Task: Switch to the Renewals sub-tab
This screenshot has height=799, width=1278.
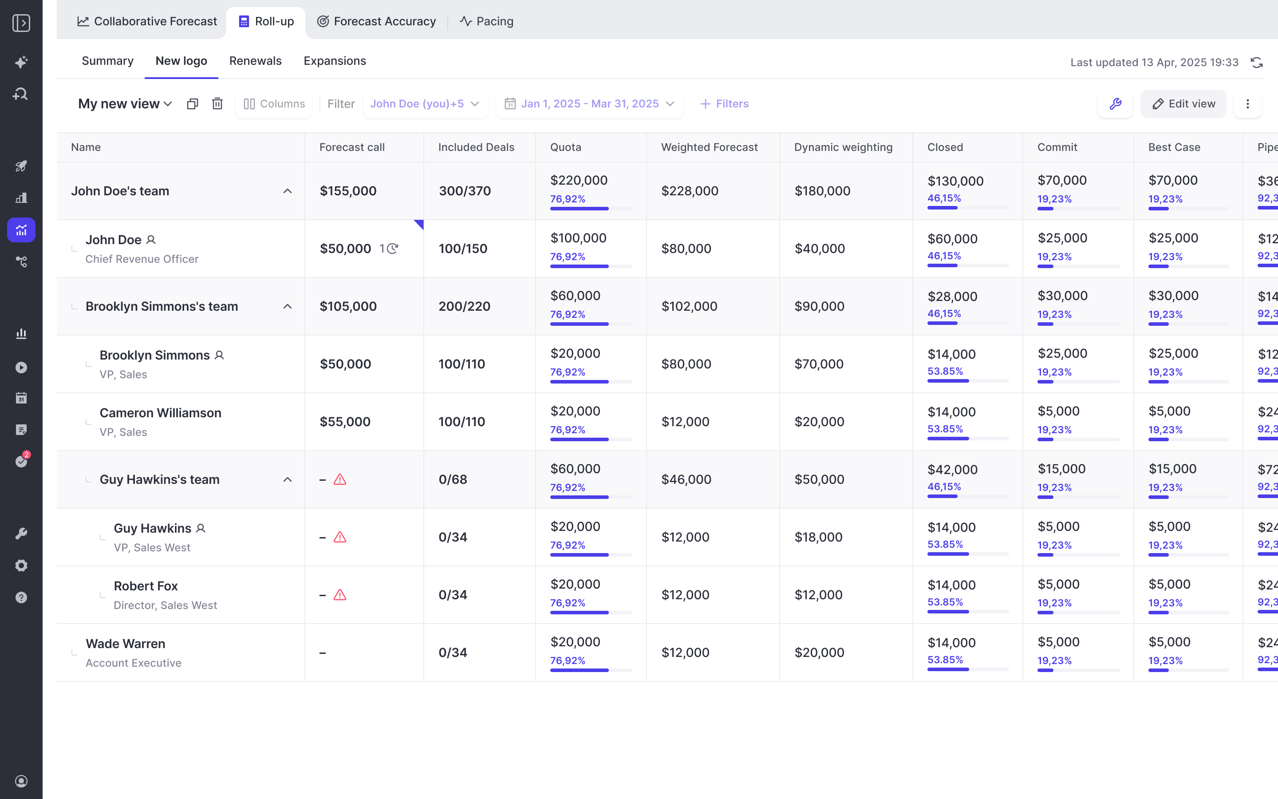Action: pos(256,61)
